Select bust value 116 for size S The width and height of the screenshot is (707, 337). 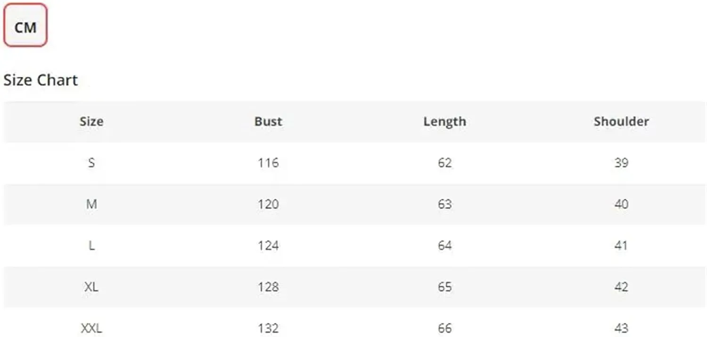coord(268,163)
